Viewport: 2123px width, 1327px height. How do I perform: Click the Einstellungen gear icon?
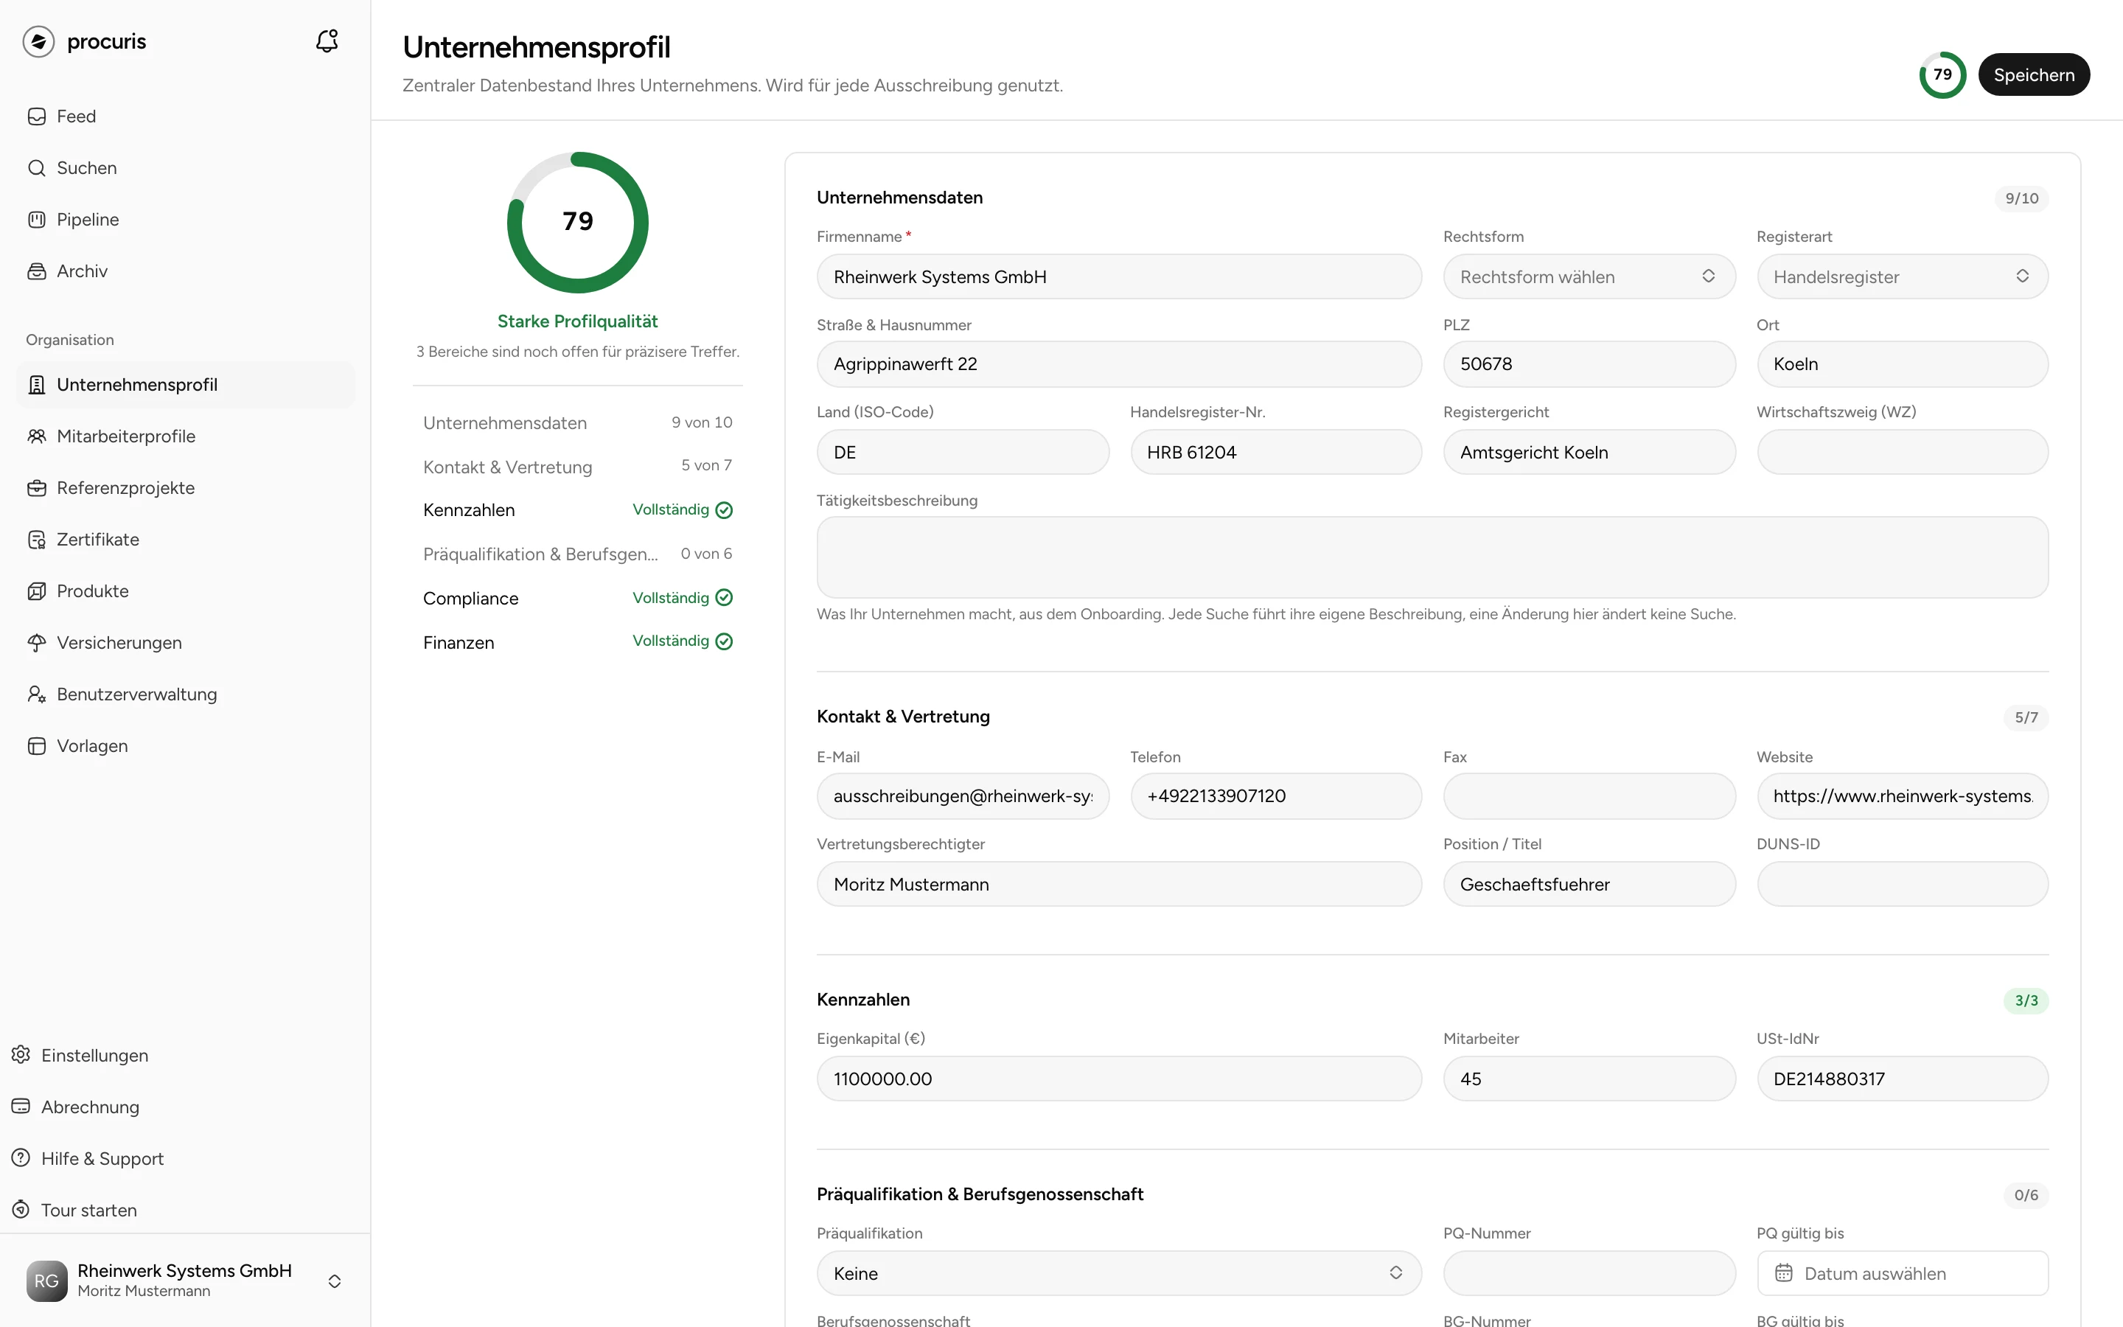pyautogui.click(x=21, y=1055)
